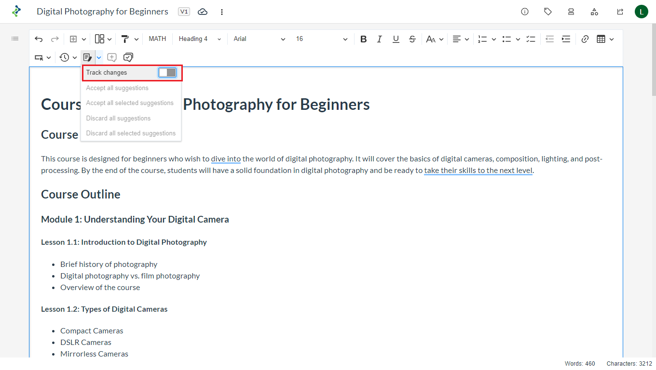Click the Bold formatting icon

pyautogui.click(x=364, y=39)
